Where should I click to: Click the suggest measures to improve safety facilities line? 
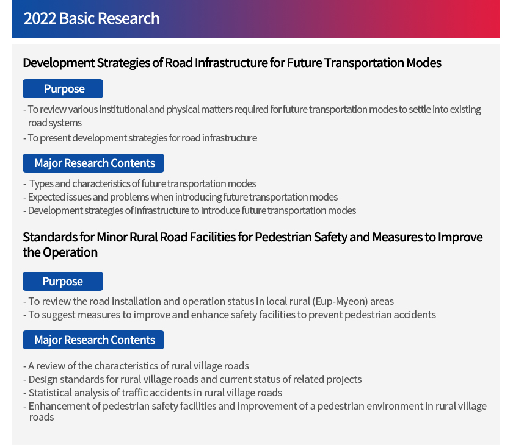coord(230,315)
